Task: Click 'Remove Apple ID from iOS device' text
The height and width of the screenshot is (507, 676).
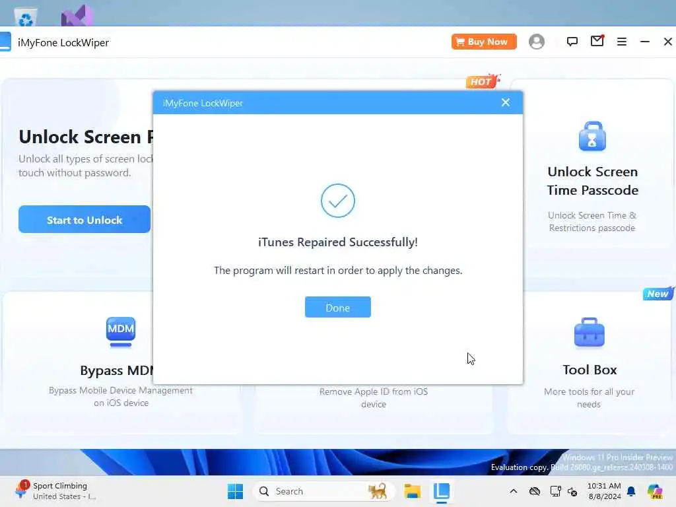Action: click(374, 397)
